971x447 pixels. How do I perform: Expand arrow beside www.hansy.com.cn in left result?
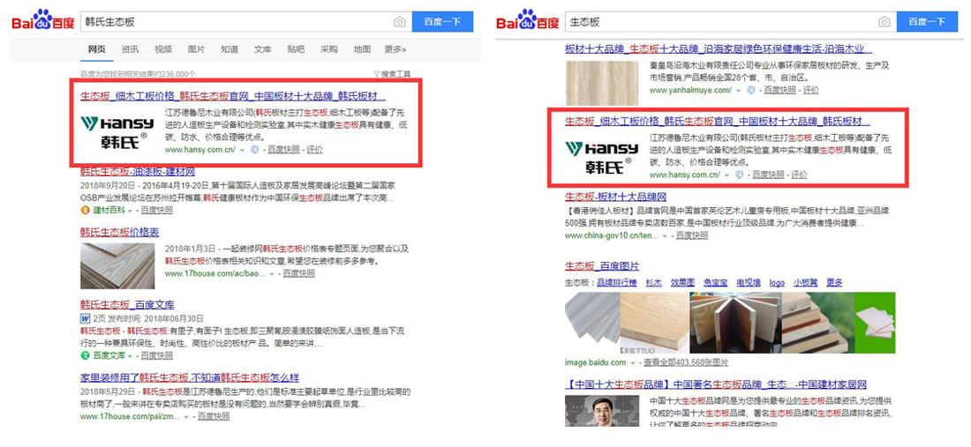tap(242, 150)
